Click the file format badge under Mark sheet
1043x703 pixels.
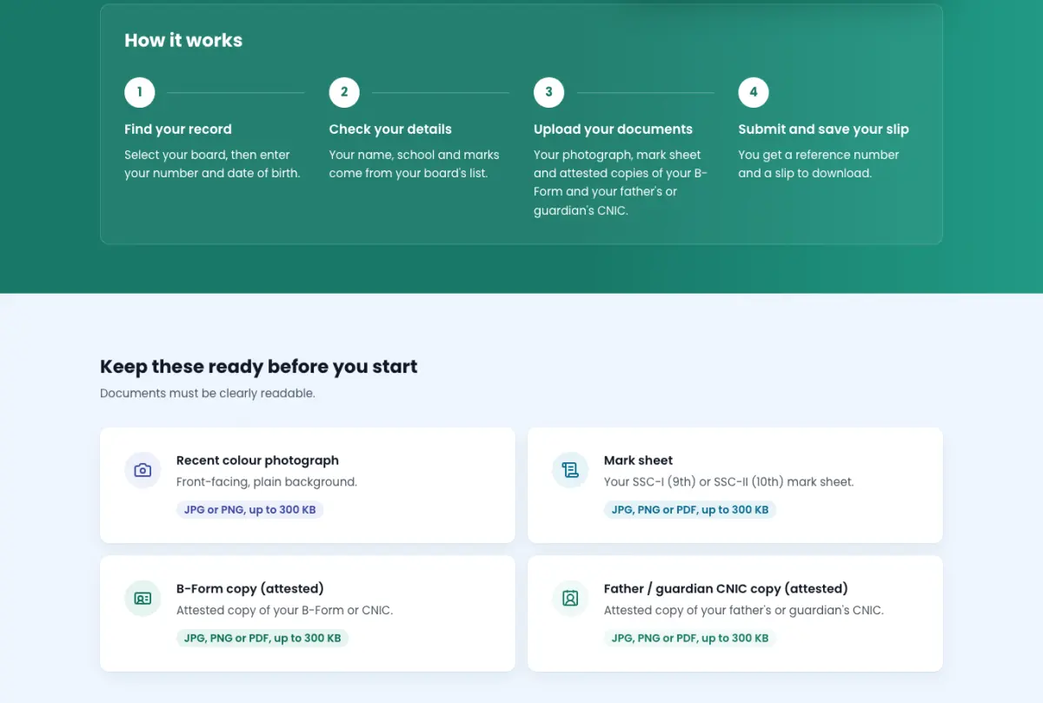coord(690,510)
